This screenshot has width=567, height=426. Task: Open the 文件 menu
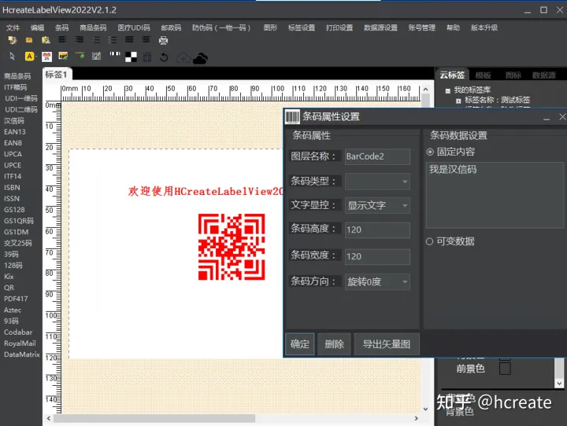coord(13,28)
